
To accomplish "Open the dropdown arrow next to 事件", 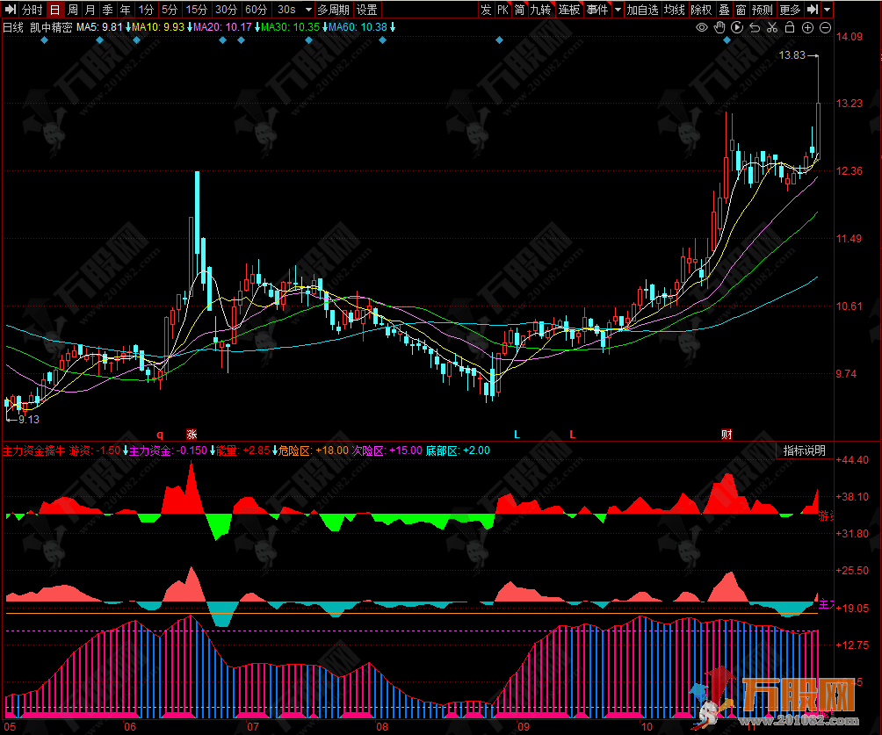I will coord(618,10).
